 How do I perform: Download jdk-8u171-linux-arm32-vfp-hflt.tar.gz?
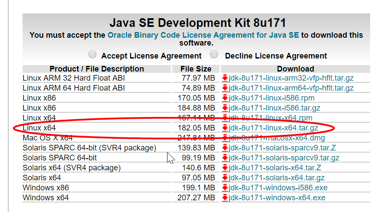[x=291, y=78]
